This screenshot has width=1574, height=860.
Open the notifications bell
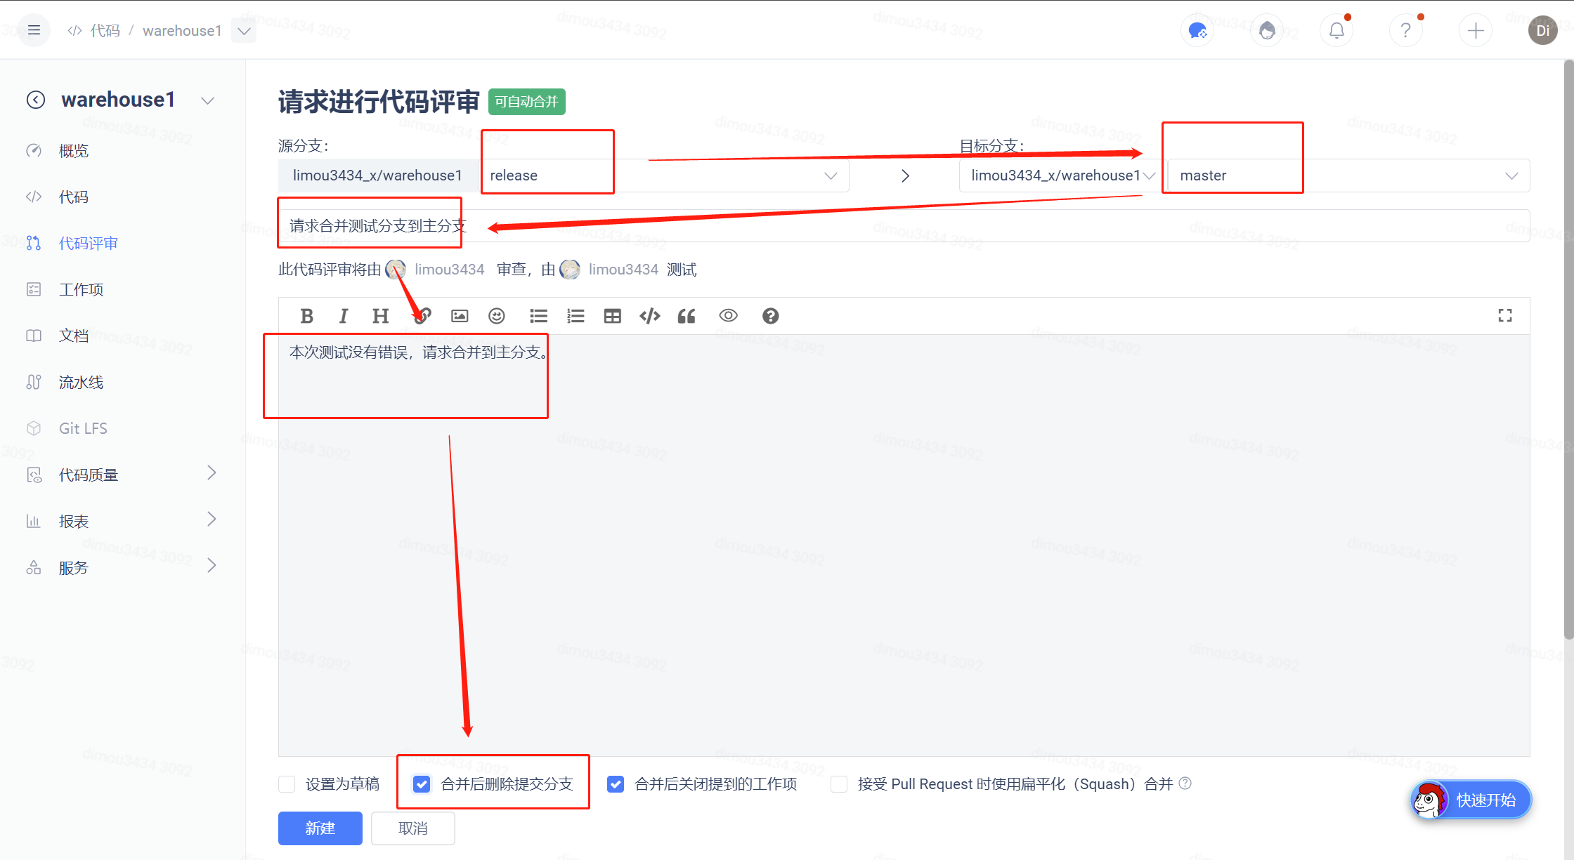point(1336,31)
